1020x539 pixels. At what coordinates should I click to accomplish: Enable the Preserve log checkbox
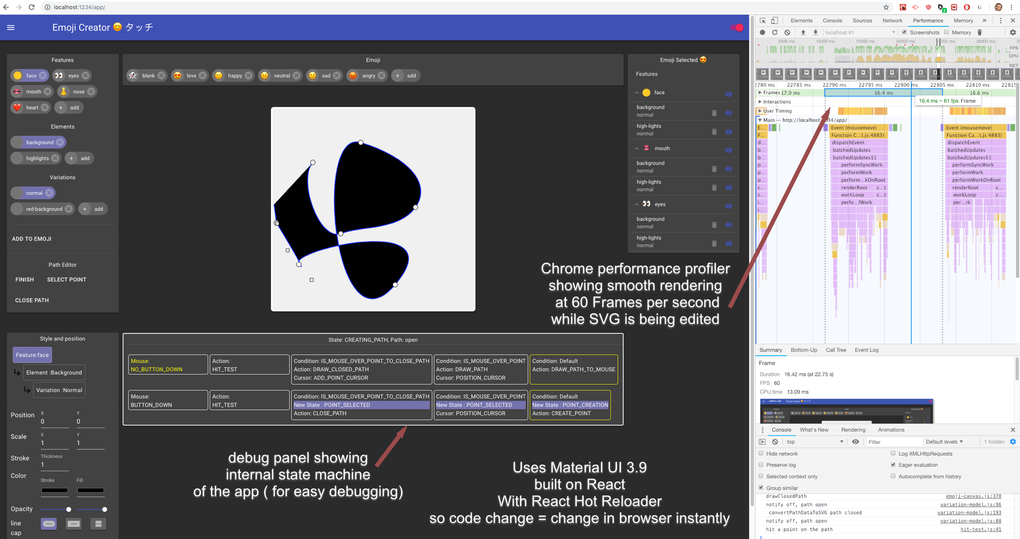761,465
